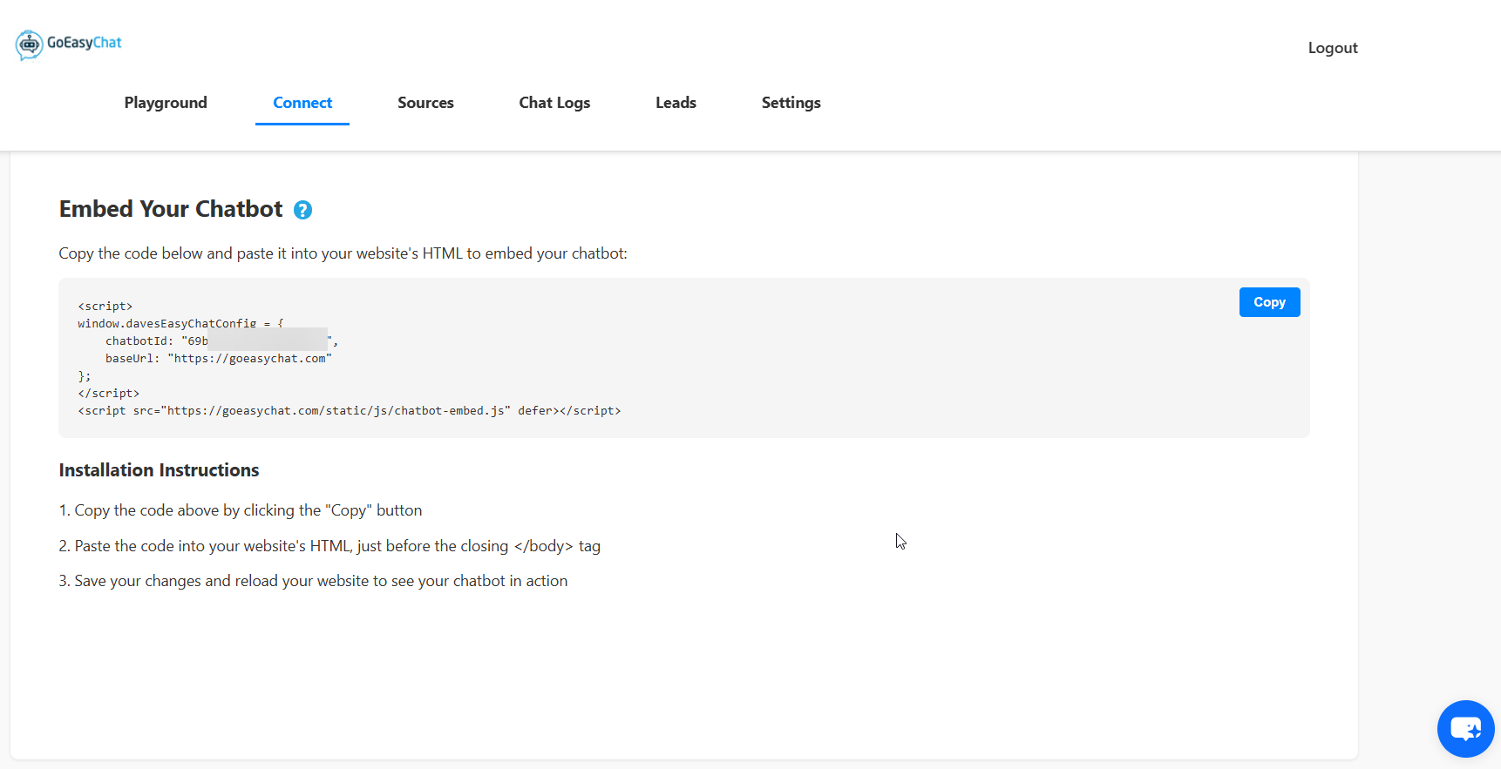
Task: Click the Installation Instructions heading
Action: (x=159, y=470)
